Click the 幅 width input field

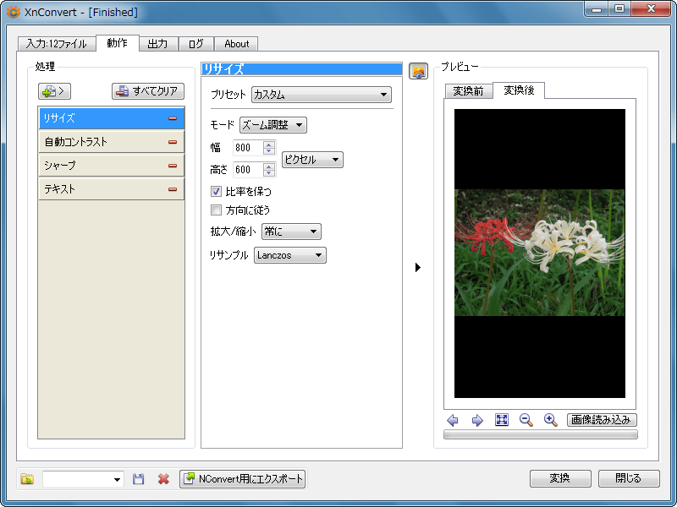click(248, 148)
